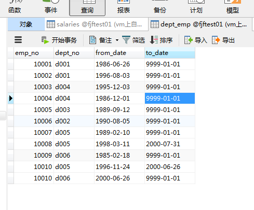This screenshot has height=210, width=254.
Task: Expand the 备注 dropdown arrow
Action: click(x=117, y=40)
